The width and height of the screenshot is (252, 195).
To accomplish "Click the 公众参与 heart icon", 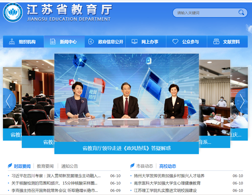I will [175, 42].
